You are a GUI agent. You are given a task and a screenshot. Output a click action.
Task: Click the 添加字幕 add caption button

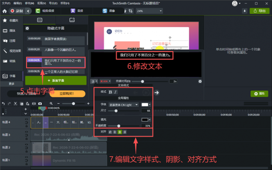[x=56, y=80]
